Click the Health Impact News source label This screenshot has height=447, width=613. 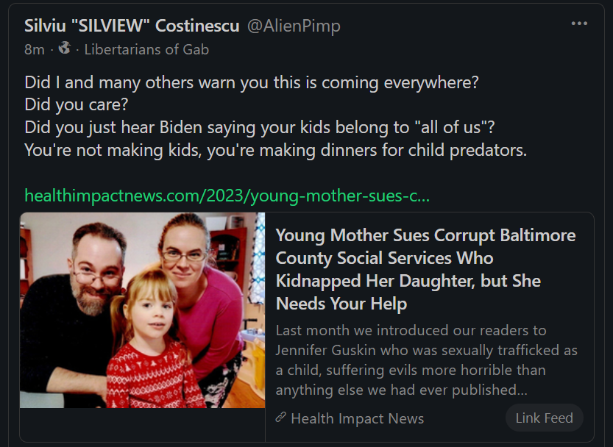pyautogui.click(x=357, y=418)
